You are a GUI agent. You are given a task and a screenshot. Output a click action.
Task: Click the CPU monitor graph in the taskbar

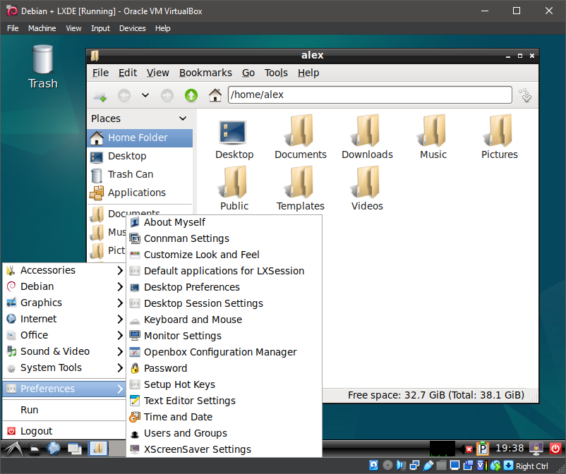click(x=442, y=449)
